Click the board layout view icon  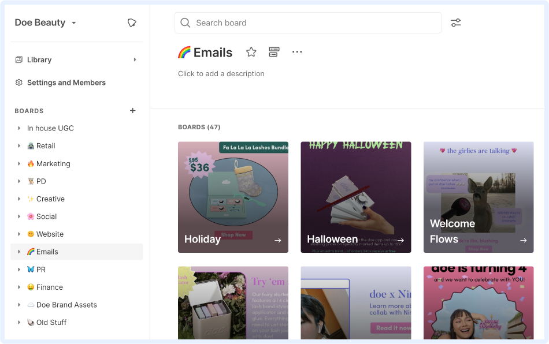pos(274,52)
